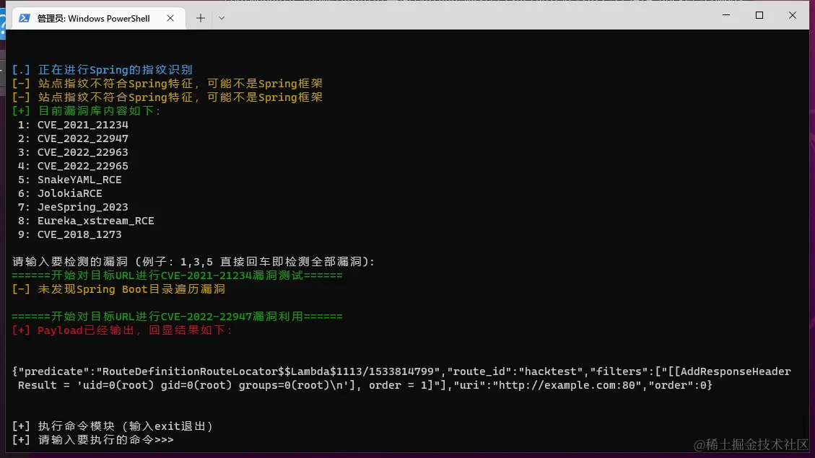This screenshot has height=458, width=815.
Task: Click the PowerShell icon in the tab
Action: tap(24, 18)
